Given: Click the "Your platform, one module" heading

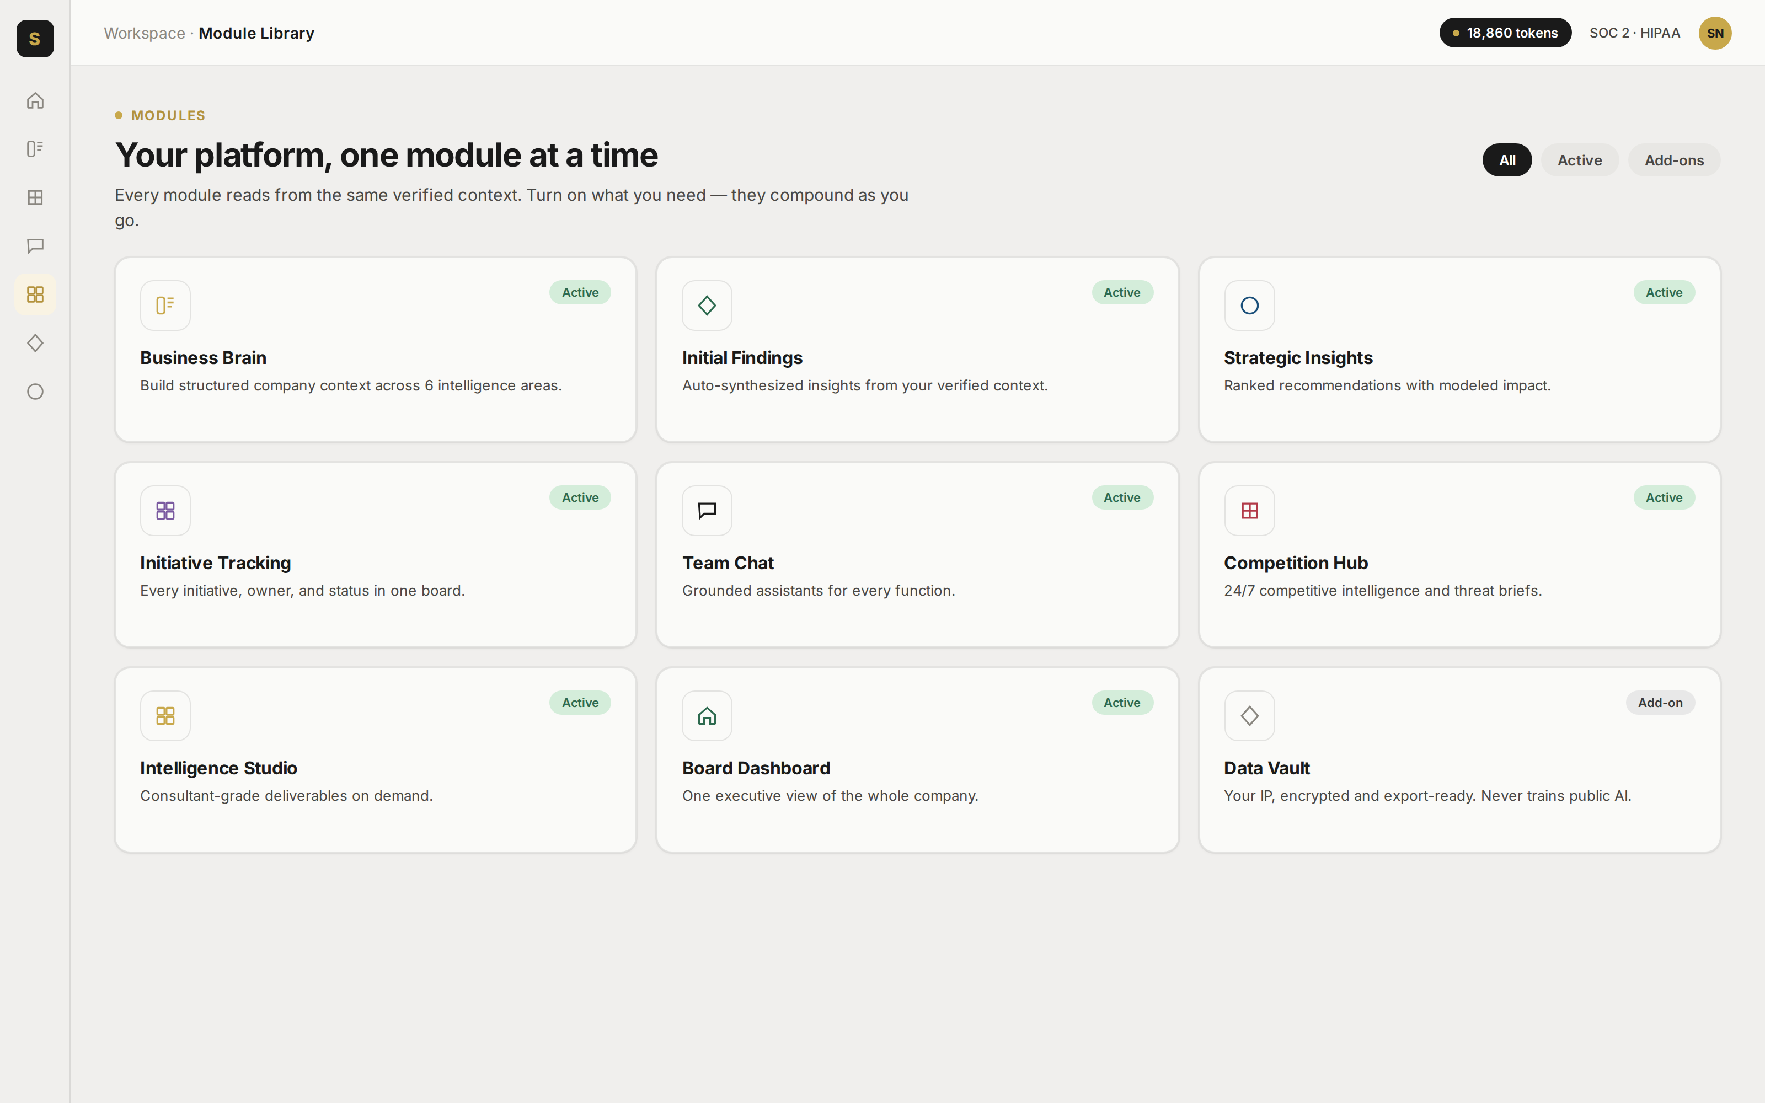Looking at the screenshot, I should (x=386, y=156).
